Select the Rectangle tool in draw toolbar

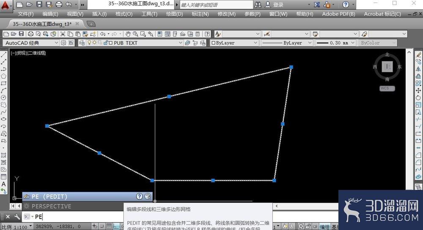[3, 84]
